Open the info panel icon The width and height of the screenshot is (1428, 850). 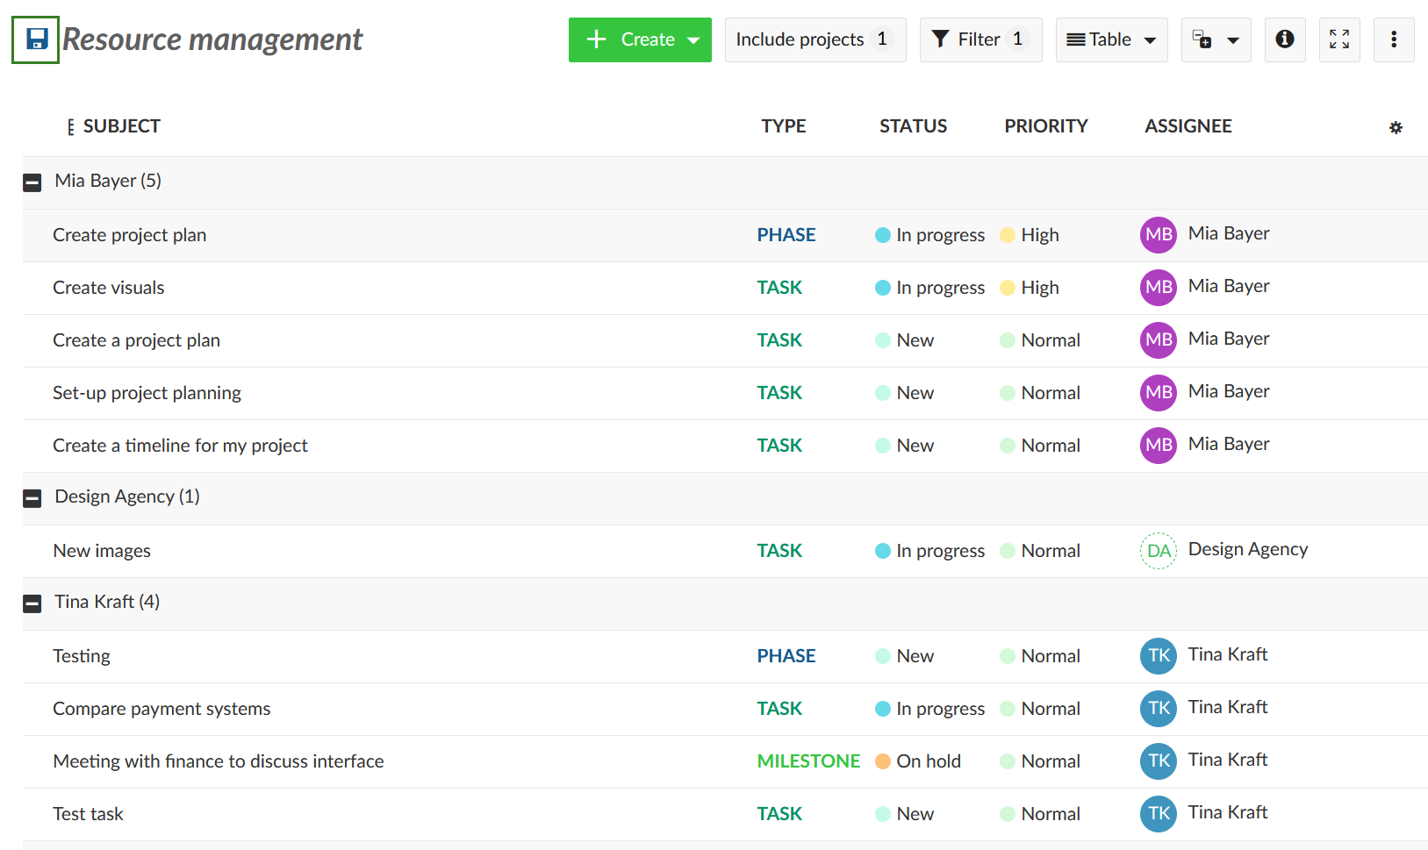click(1285, 39)
